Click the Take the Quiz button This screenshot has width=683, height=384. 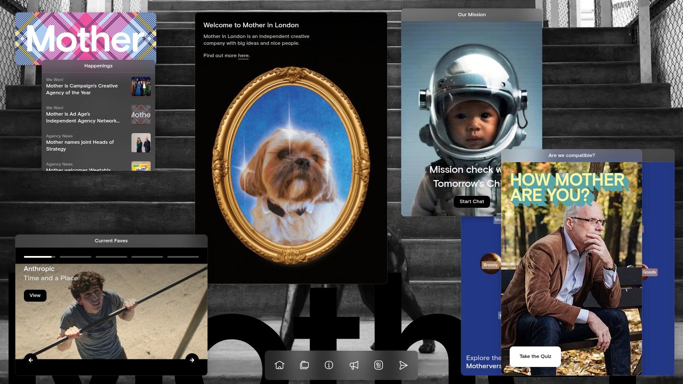pyautogui.click(x=535, y=357)
